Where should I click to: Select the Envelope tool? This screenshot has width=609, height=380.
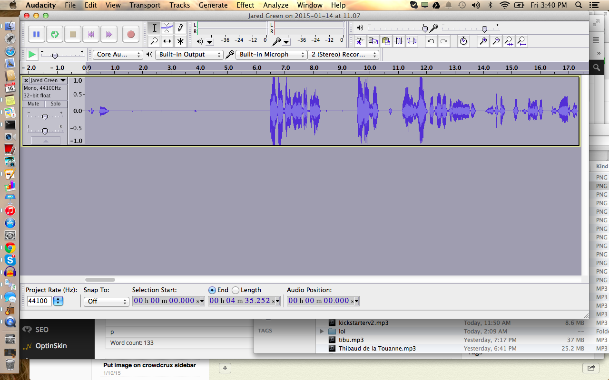click(x=167, y=28)
